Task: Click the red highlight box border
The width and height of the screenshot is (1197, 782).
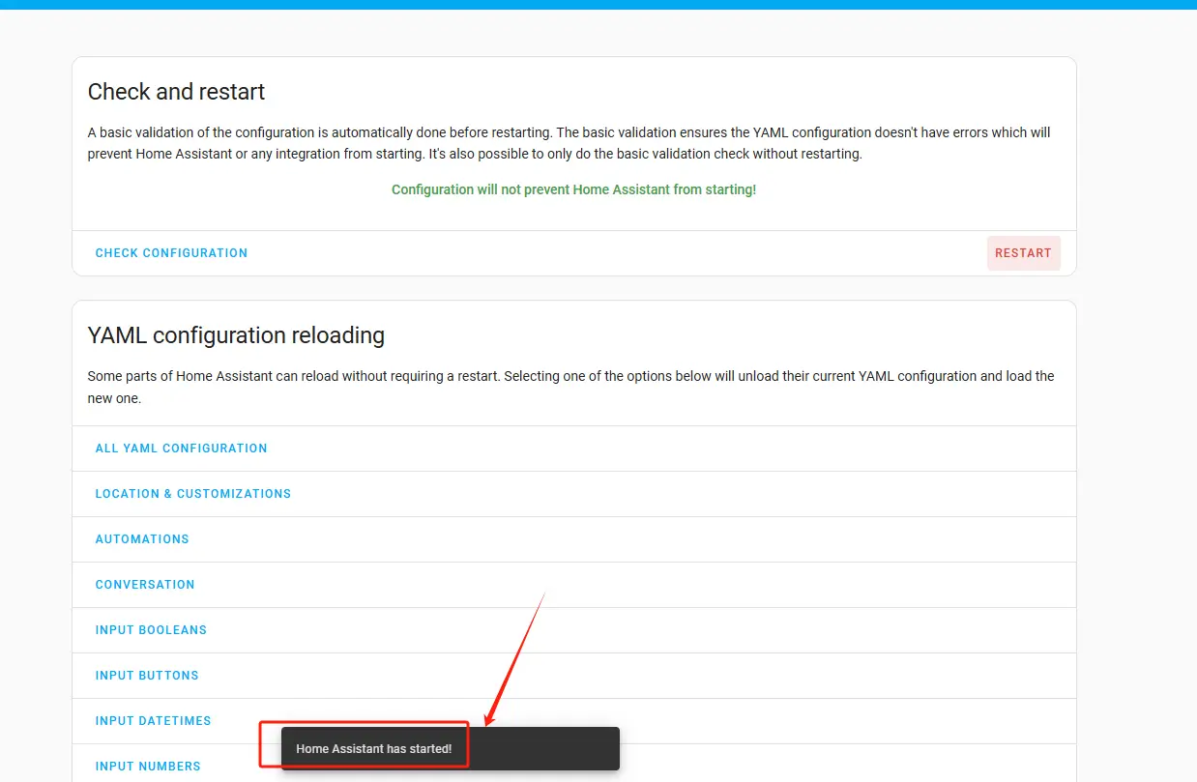Action: click(x=260, y=744)
